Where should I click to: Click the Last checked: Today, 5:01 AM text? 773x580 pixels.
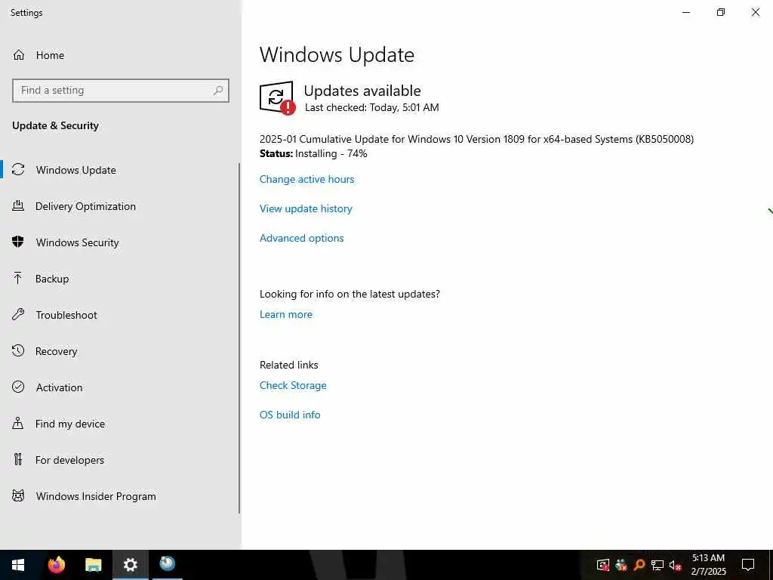[371, 107]
